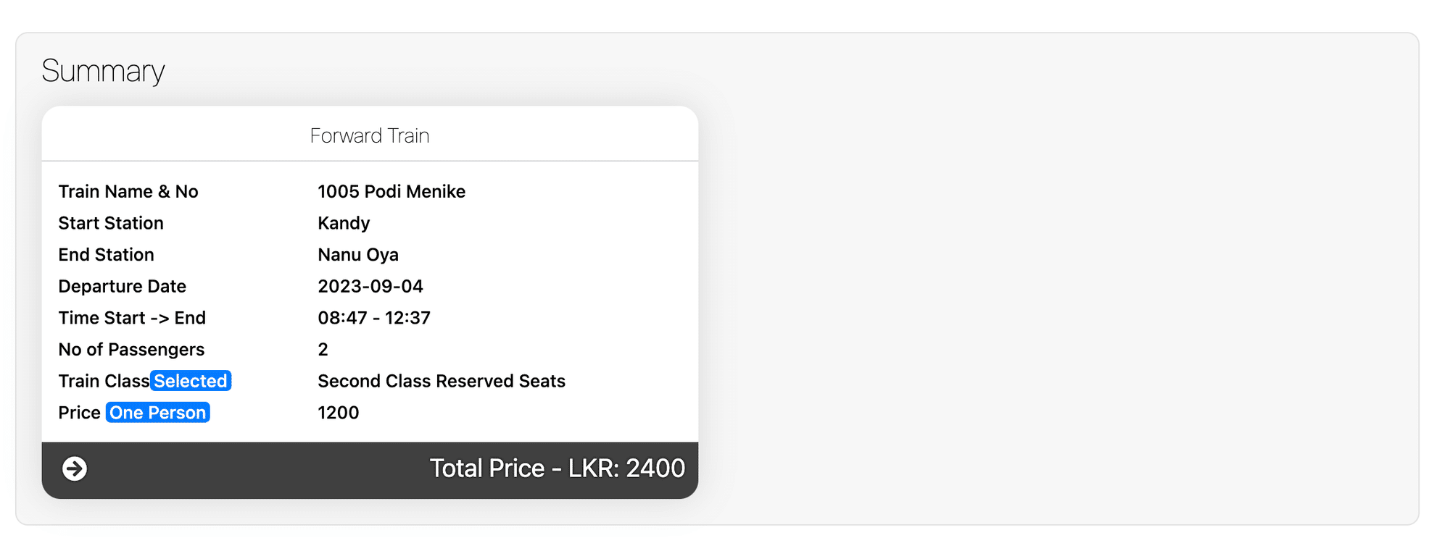
Task: Click the No of Passengers label
Action: 131,350
